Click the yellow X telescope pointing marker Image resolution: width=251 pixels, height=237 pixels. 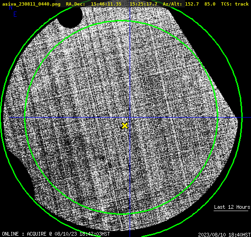[125, 126]
